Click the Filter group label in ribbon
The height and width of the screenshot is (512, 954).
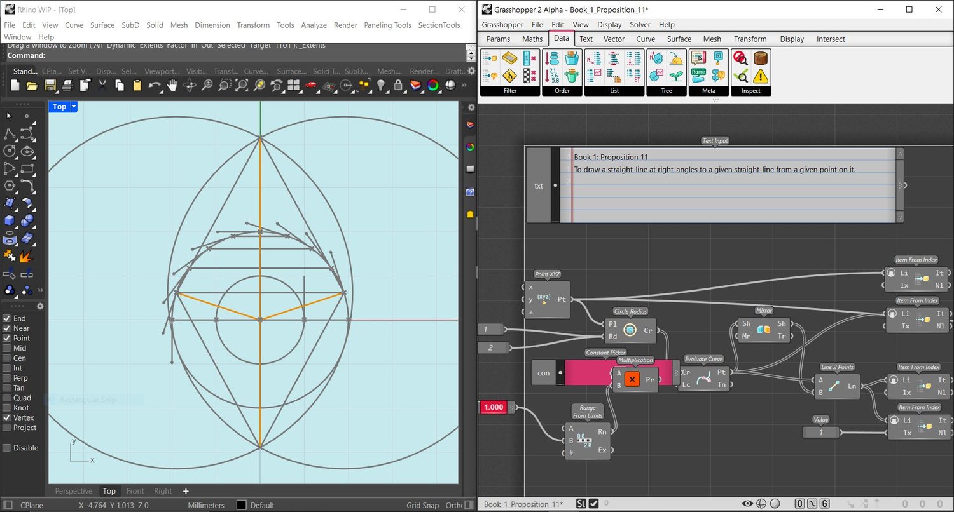(510, 91)
